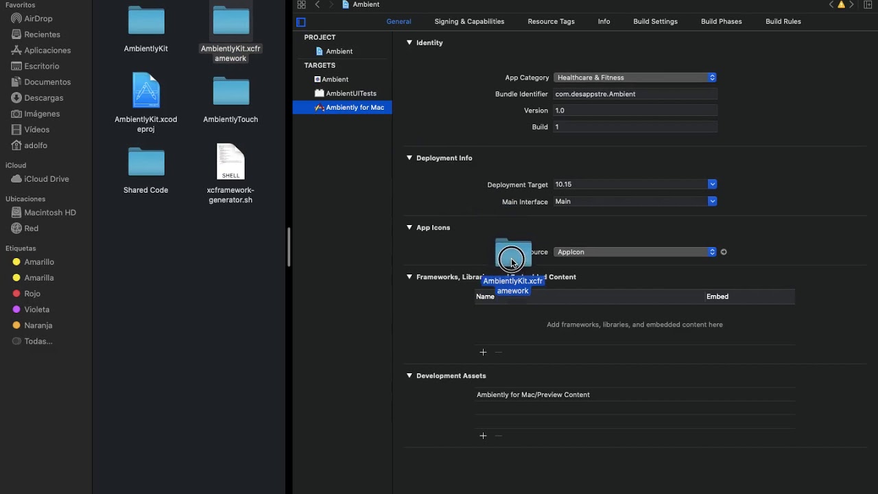Switch to Signing & Capabilities tab
Image resolution: width=878 pixels, height=494 pixels.
click(x=469, y=22)
